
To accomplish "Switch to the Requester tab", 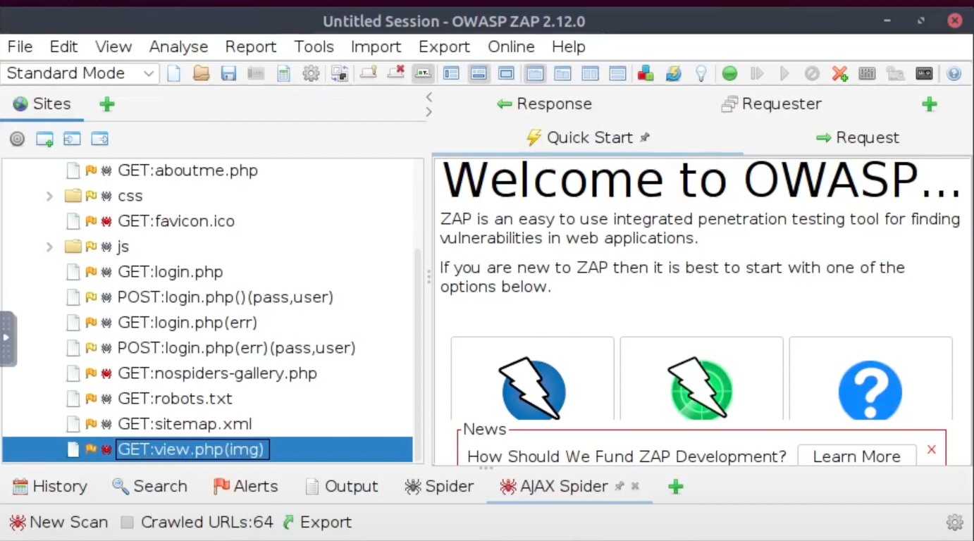I will (772, 104).
